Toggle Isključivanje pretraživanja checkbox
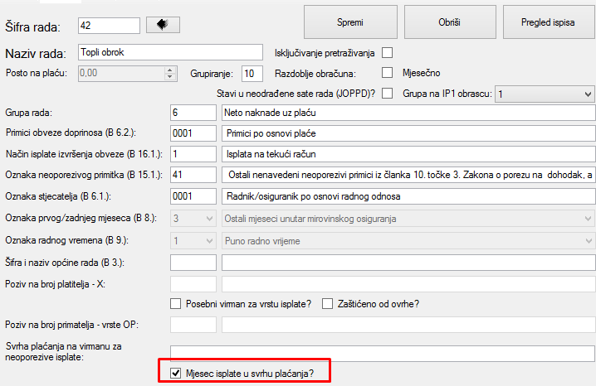 point(388,53)
